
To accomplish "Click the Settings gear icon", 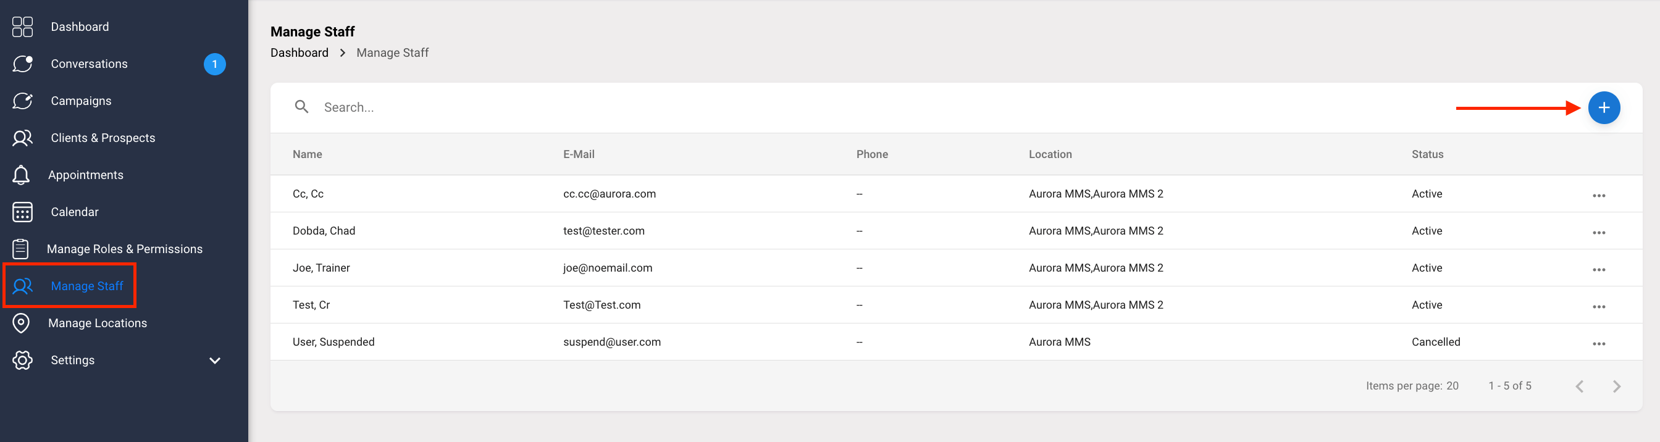I will 23,360.
